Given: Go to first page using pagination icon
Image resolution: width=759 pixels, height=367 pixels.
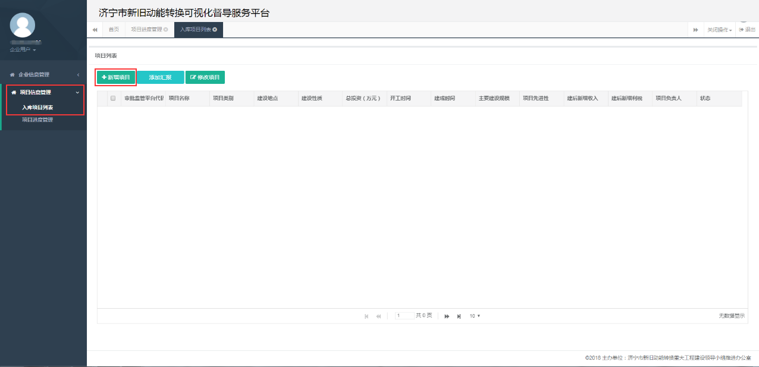Looking at the screenshot, I should tap(366, 316).
